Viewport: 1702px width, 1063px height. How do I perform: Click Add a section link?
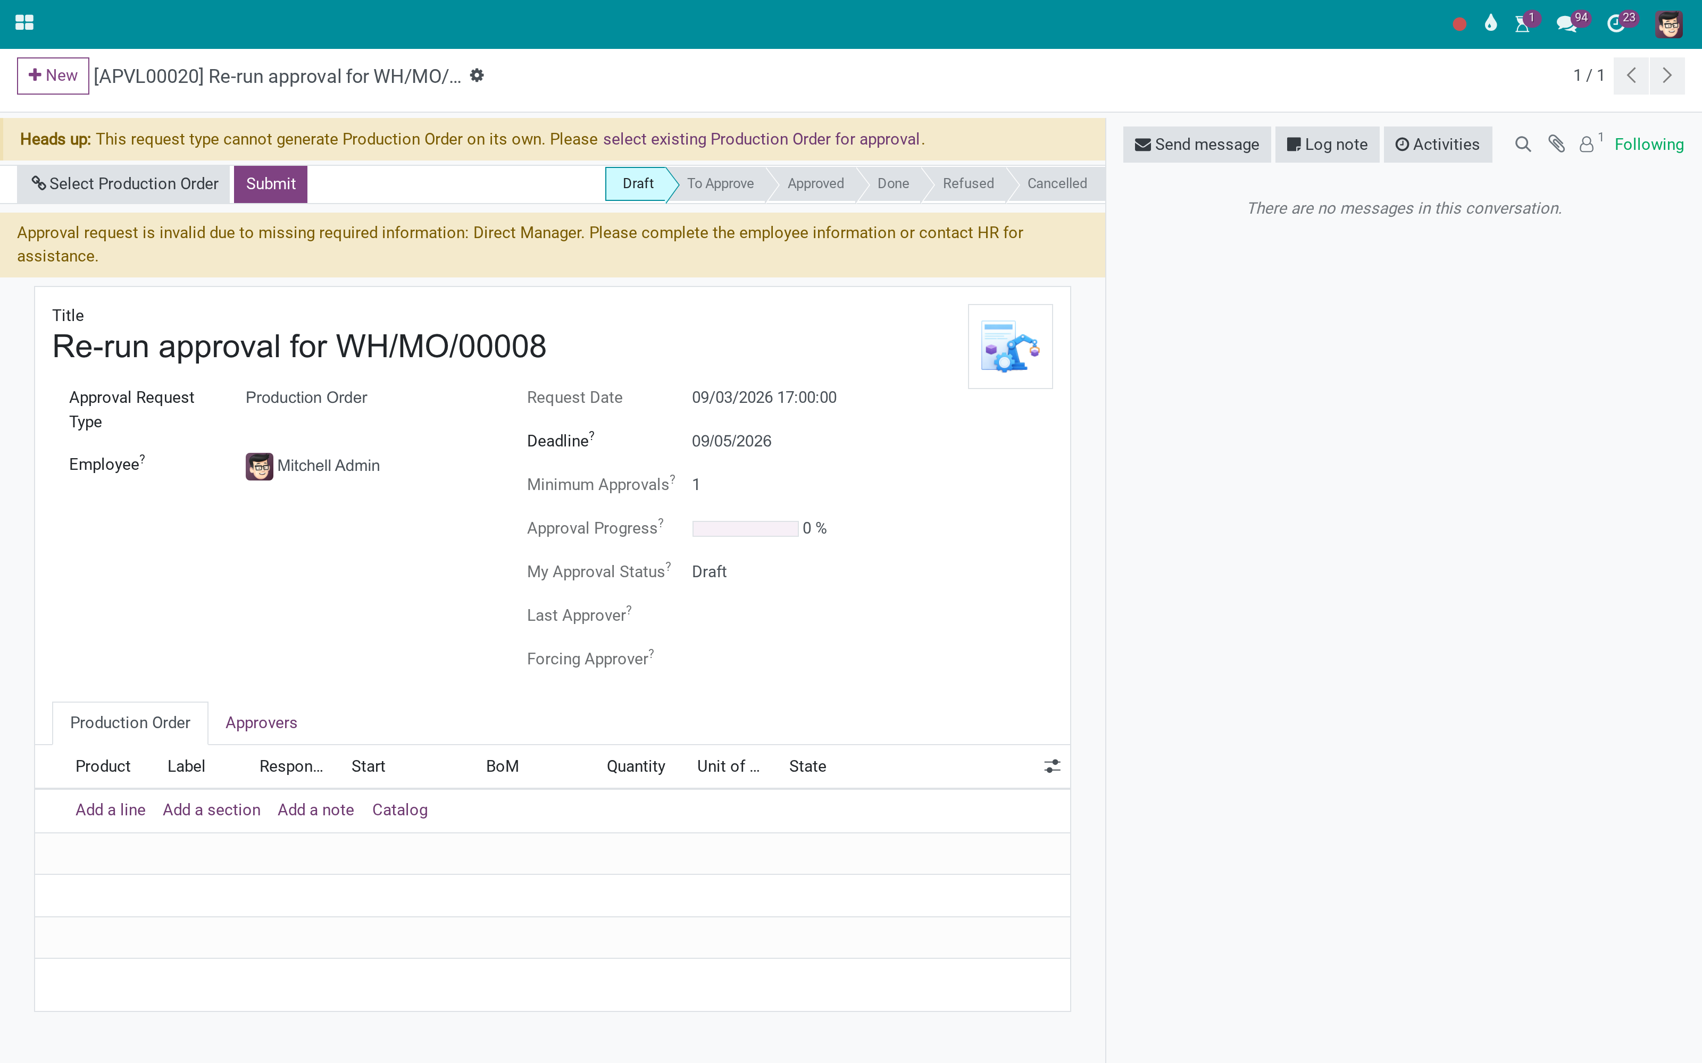pos(211,810)
